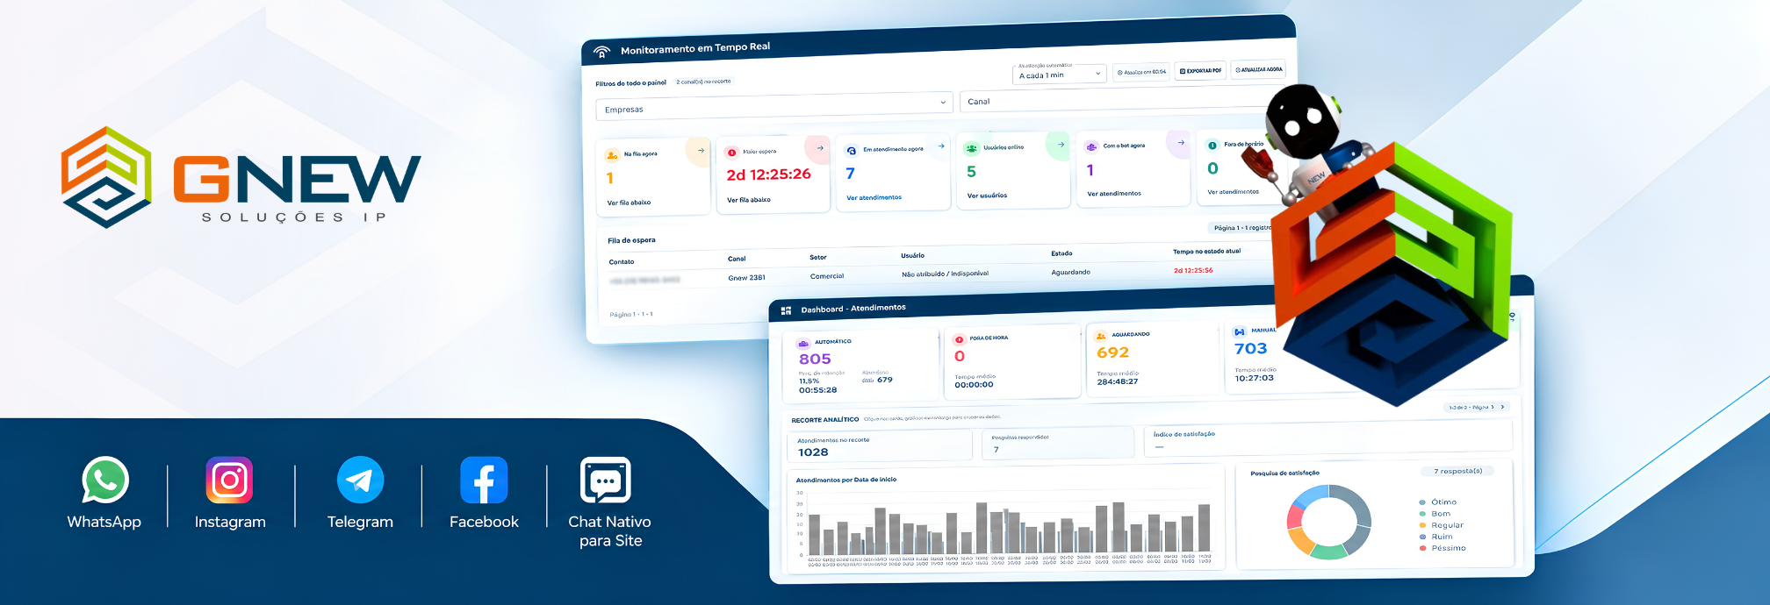Screen dimensions: 1770x605
Task: Click the satisfaction donut chart
Action: (1328, 522)
